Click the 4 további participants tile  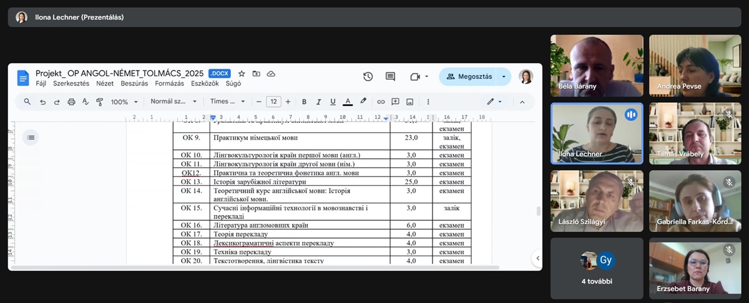click(x=597, y=268)
